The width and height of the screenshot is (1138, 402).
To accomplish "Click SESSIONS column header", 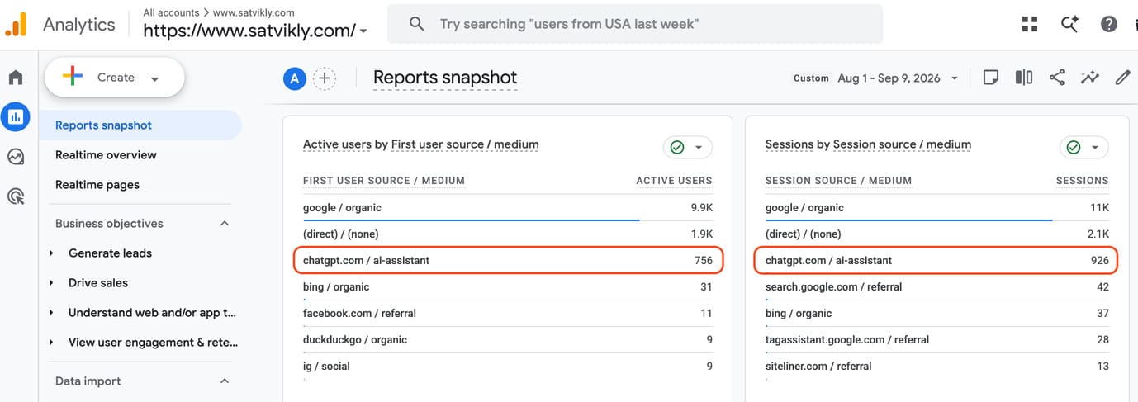I will pyautogui.click(x=1082, y=181).
